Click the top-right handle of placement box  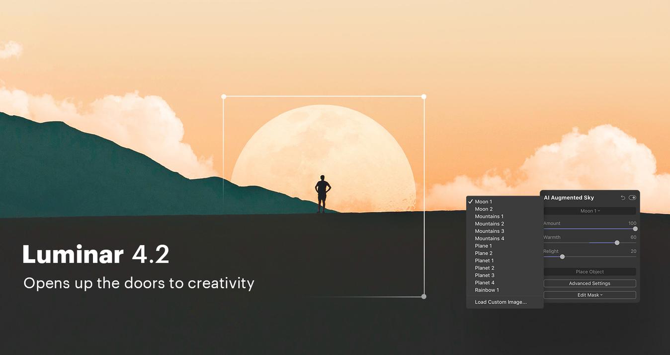(423, 97)
